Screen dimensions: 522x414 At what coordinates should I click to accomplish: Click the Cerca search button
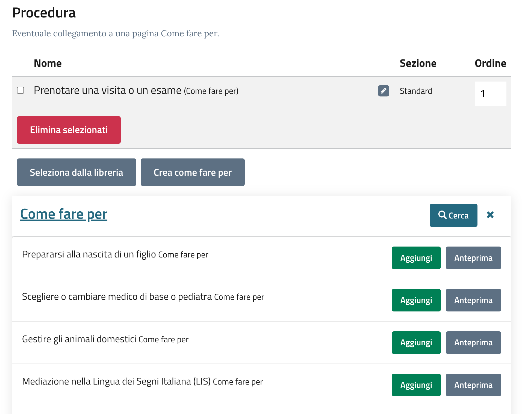[453, 215]
